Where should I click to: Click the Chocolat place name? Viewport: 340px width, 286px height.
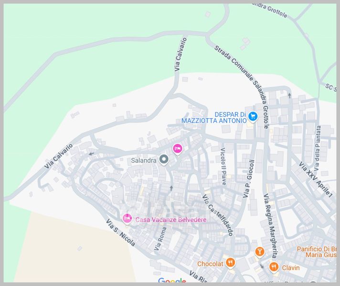point(210,264)
